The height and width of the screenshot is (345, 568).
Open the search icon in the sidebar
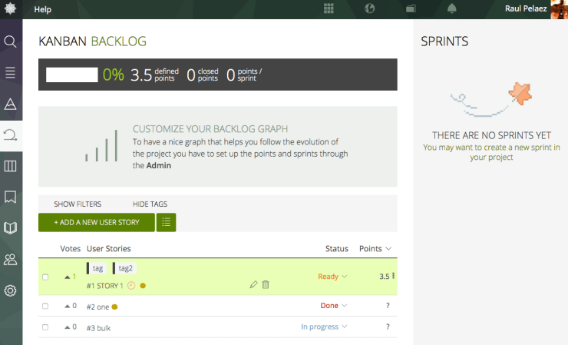click(x=11, y=41)
